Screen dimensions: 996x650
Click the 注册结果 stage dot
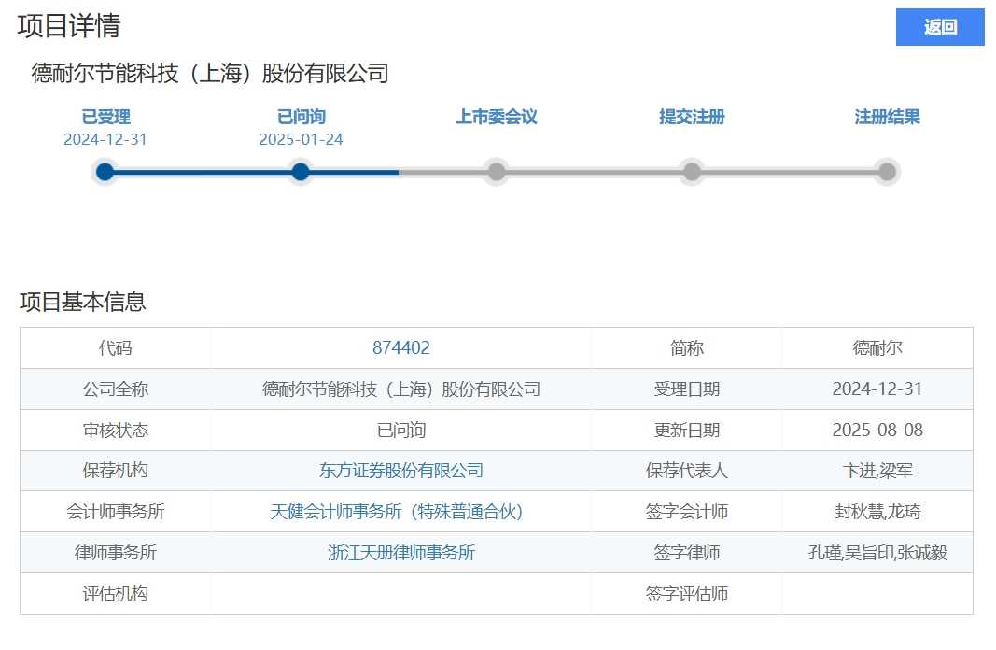coord(887,172)
